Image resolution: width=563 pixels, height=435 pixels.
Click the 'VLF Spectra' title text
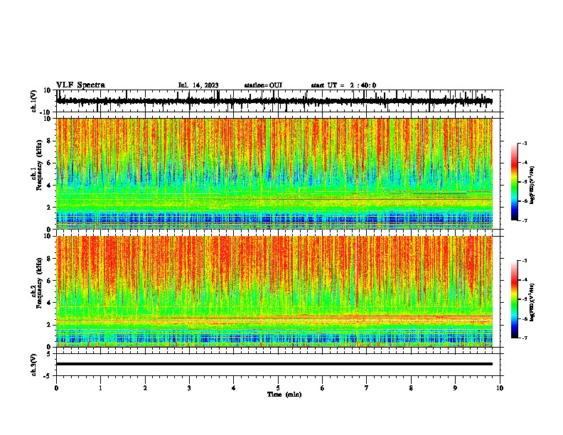80,85
